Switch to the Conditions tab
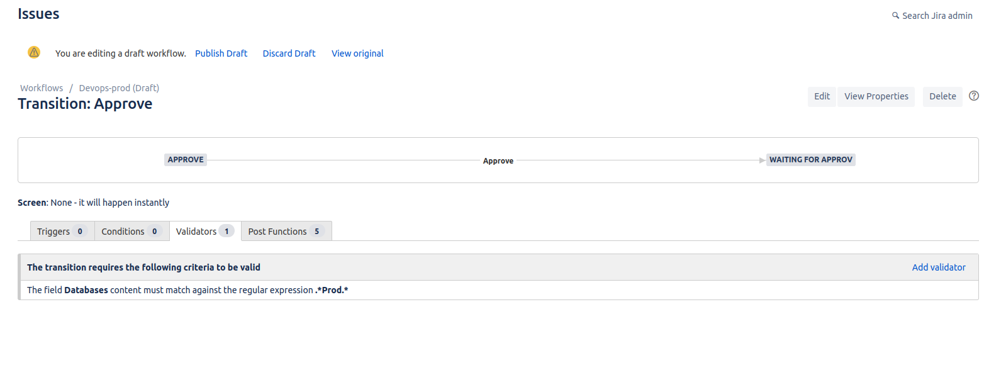 pyautogui.click(x=132, y=231)
